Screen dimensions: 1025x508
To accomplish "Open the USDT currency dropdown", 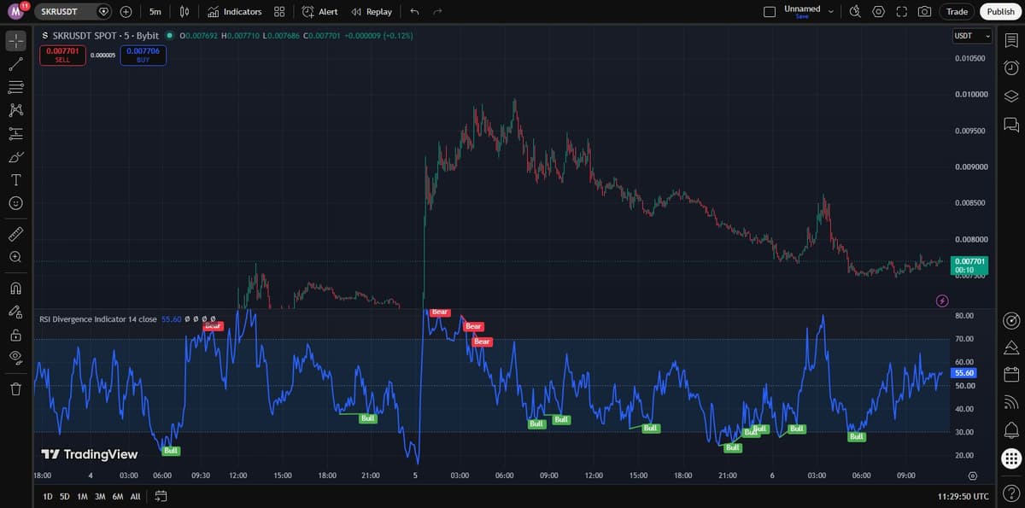I will point(972,36).
